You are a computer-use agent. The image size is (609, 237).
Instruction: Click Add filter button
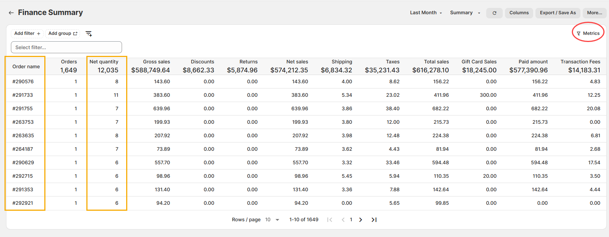coord(27,33)
